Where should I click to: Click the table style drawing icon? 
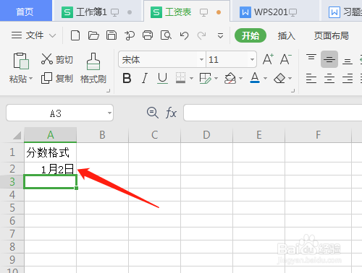pos(205,78)
